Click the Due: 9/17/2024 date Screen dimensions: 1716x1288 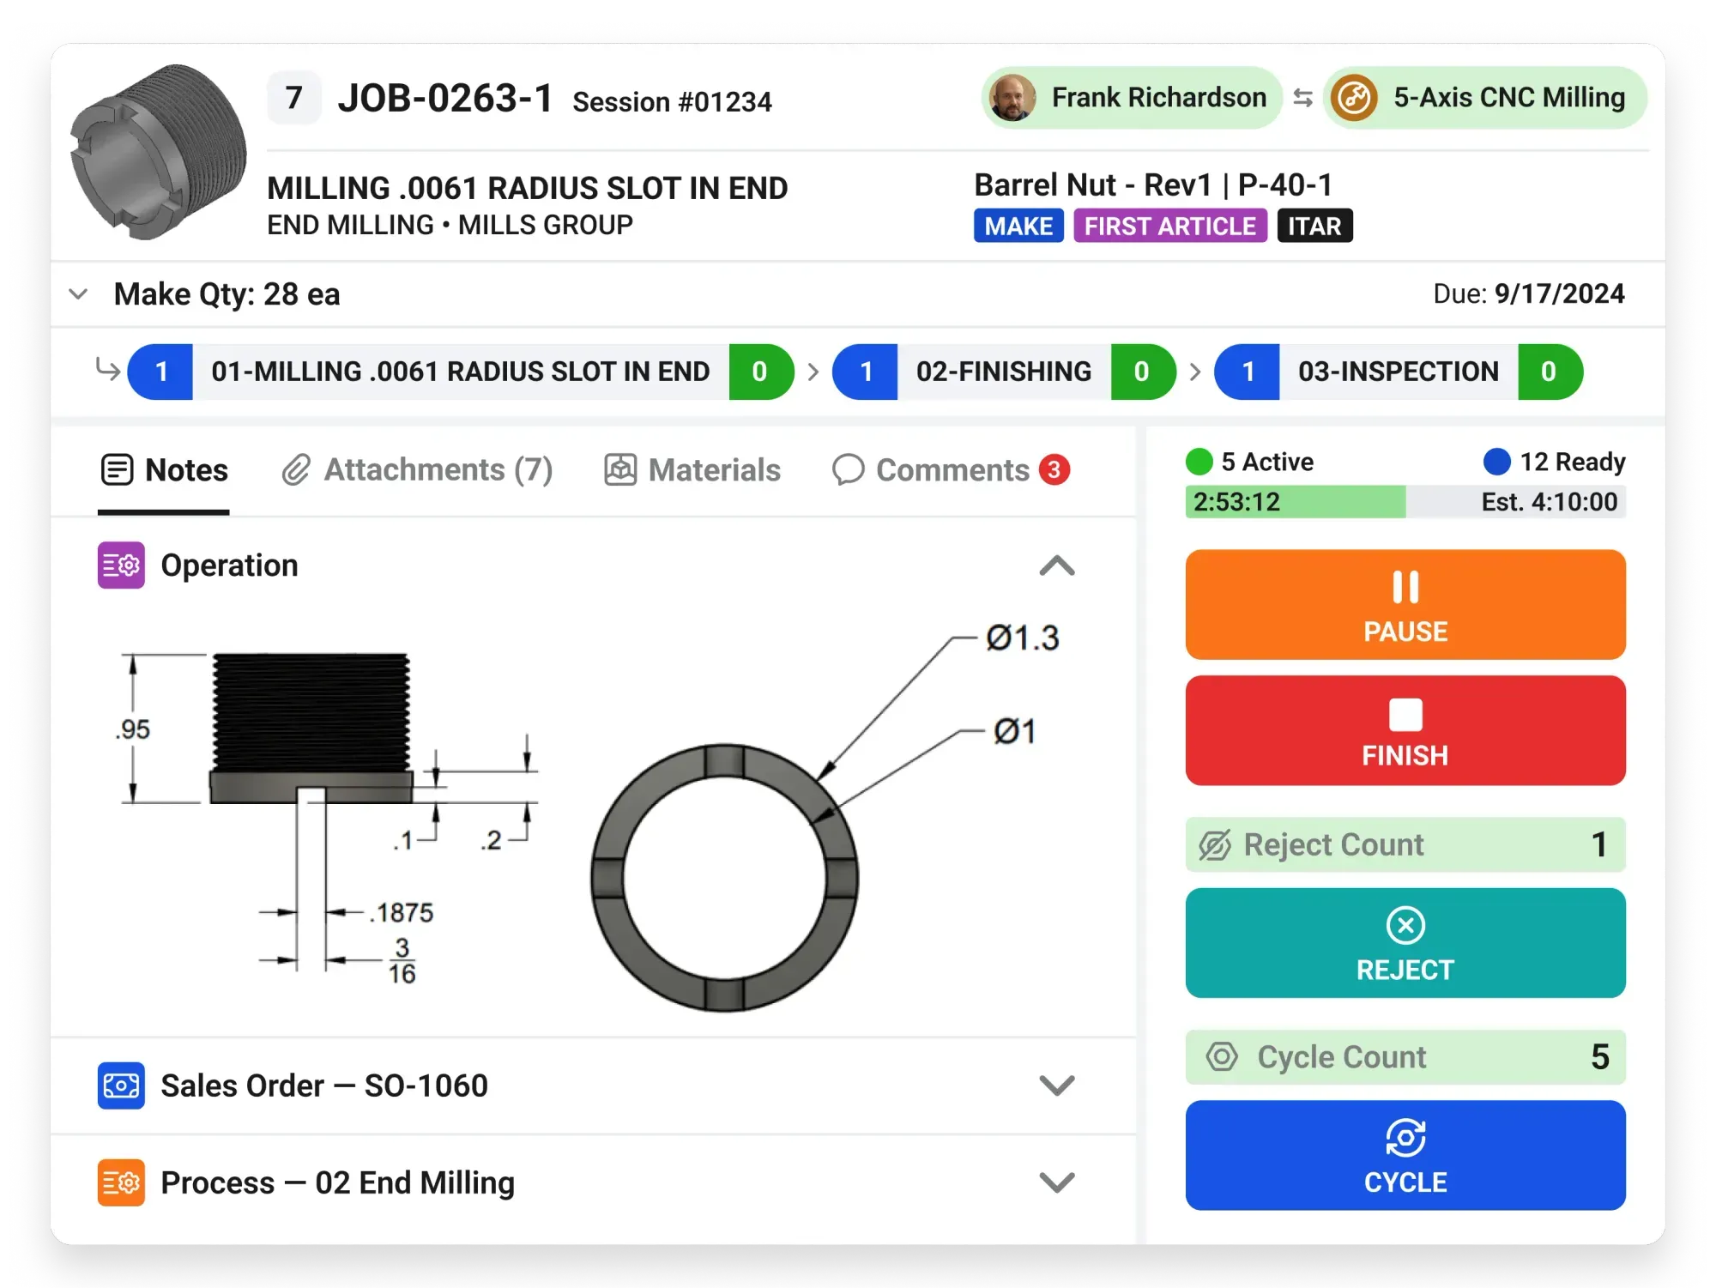[1529, 294]
